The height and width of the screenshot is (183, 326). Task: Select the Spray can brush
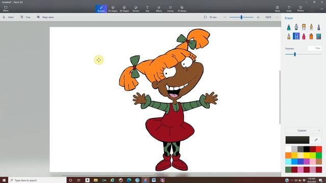pyautogui.click(x=311, y=36)
